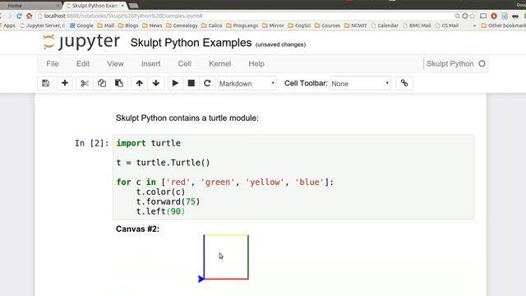
Task: Open the Insert menu
Action: pos(151,64)
